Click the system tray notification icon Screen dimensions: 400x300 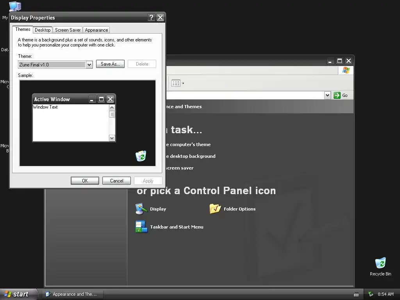pos(371,294)
